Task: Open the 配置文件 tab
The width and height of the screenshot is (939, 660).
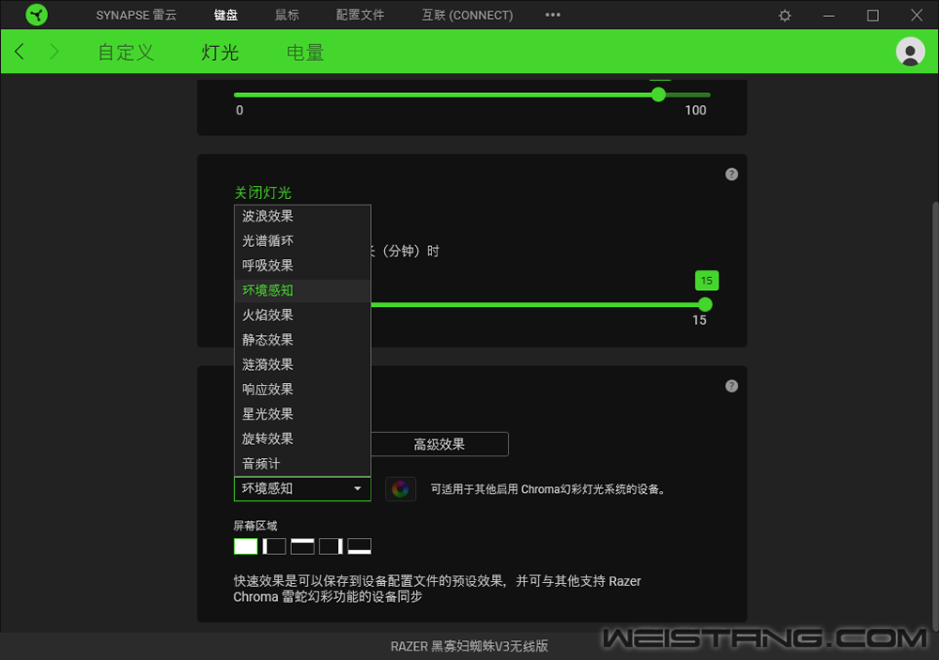Action: click(360, 15)
